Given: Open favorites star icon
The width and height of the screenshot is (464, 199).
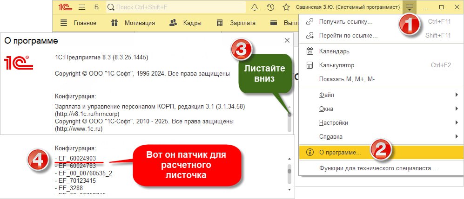Looking at the screenshot, I should tap(286, 7).
